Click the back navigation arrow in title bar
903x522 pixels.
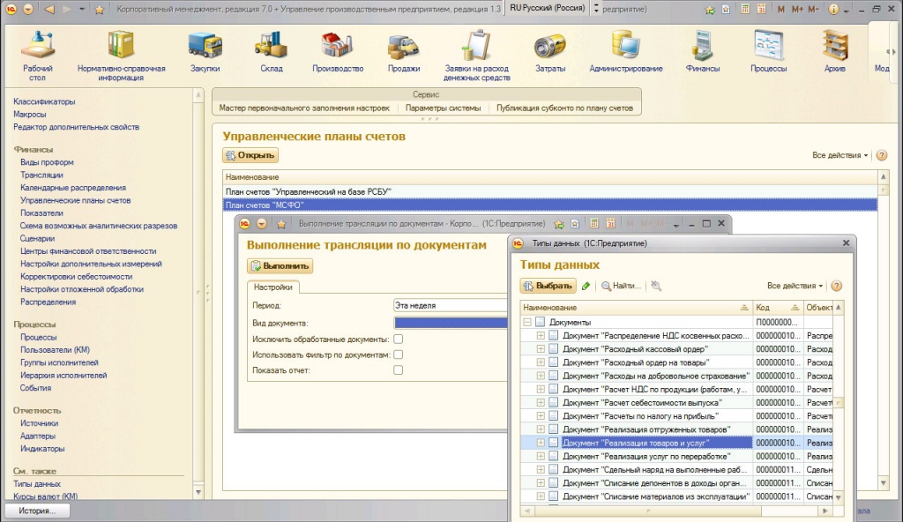tap(49, 9)
